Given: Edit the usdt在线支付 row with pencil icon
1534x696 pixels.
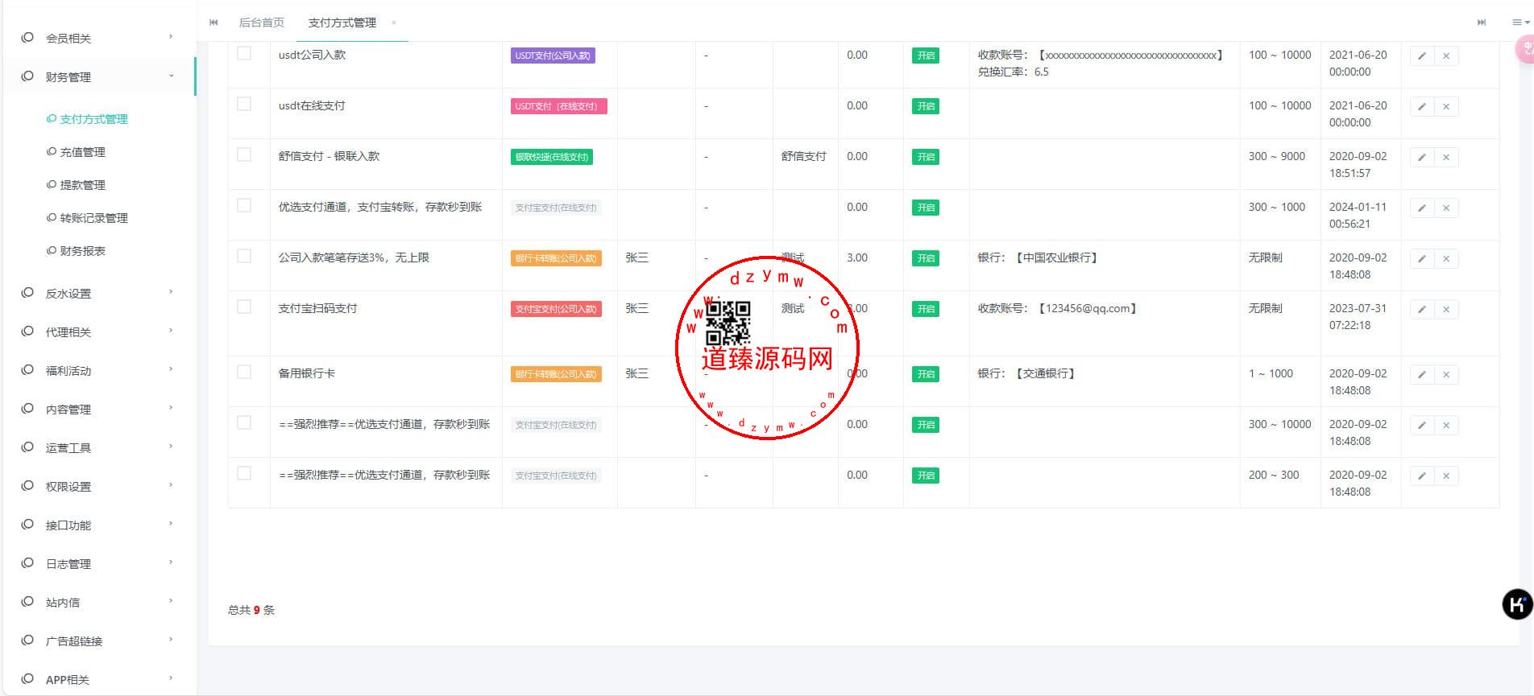Looking at the screenshot, I should tap(1422, 107).
